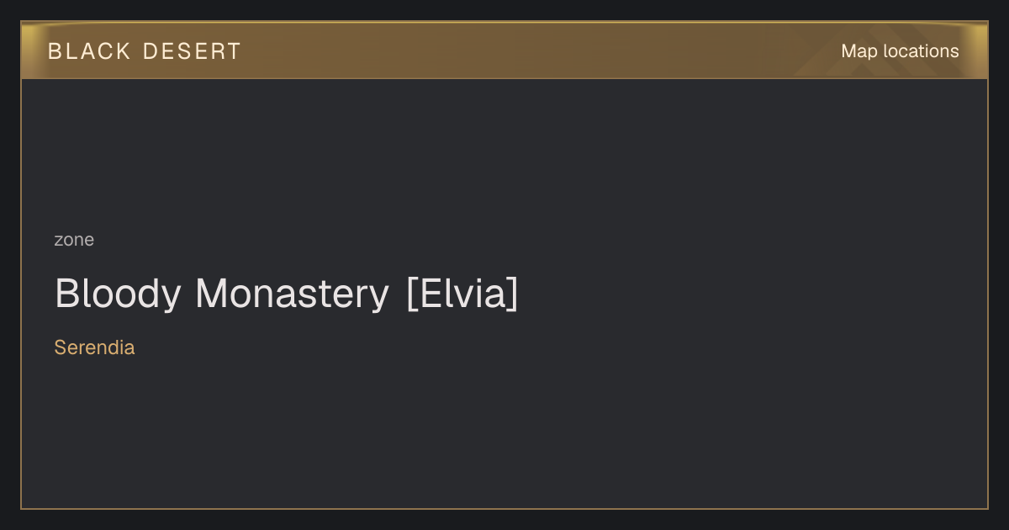
Task: Click the glowing left edge of the header
Action: (29, 50)
